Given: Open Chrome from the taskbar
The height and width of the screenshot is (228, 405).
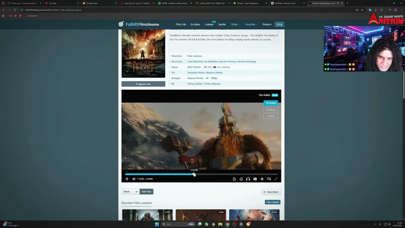Looking at the screenshot, I should click(x=227, y=224).
